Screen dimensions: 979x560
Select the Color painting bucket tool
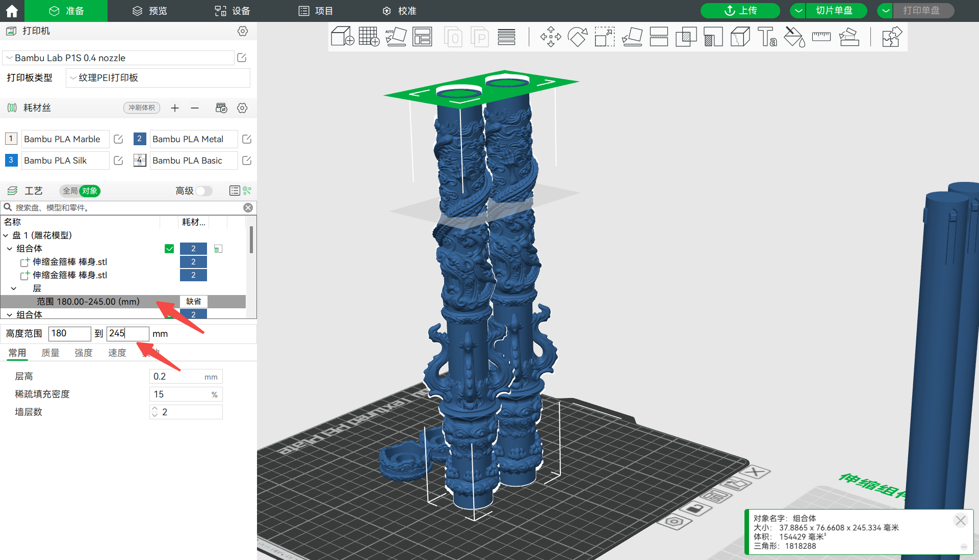pos(794,37)
